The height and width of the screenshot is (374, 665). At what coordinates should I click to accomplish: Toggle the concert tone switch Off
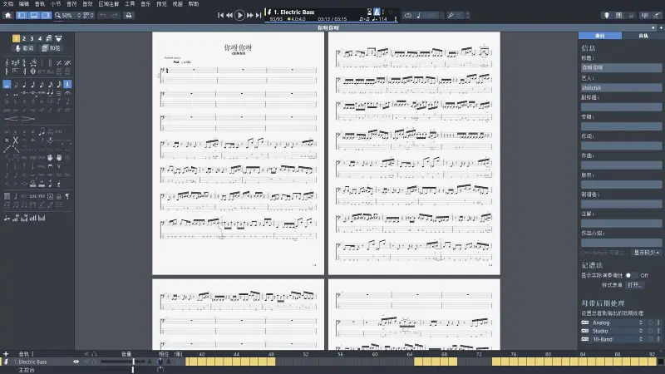click(x=632, y=275)
